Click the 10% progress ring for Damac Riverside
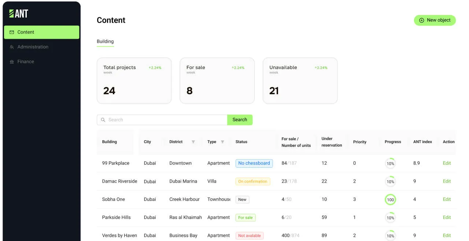Image resolution: width=469 pixels, height=241 pixels. click(390, 181)
